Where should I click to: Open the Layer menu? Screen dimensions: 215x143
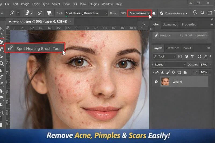(x=36, y=4)
